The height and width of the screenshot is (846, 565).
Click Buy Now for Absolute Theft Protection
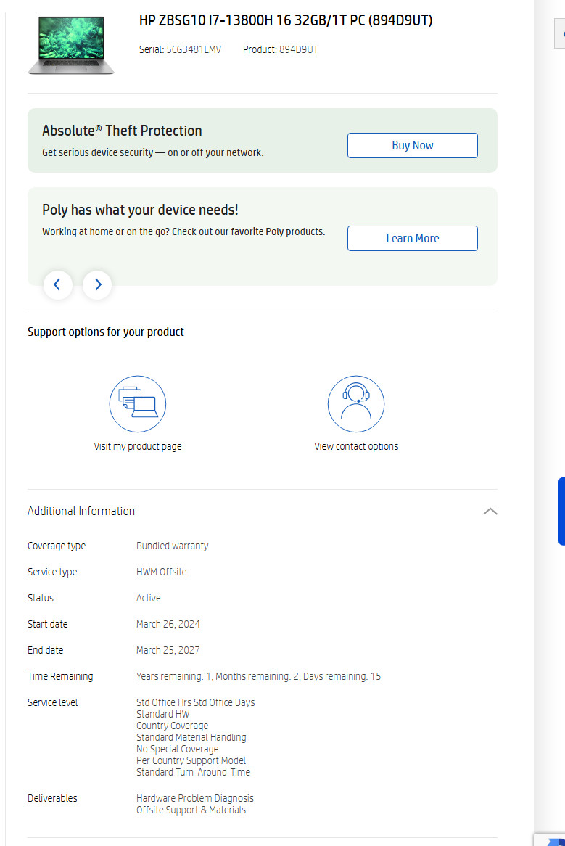tap(413, 146)
